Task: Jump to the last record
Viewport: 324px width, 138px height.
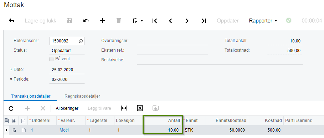Action: click(204, 21)
